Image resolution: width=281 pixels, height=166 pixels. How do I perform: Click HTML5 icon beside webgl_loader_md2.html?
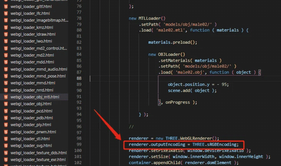[x=6, y=55]
